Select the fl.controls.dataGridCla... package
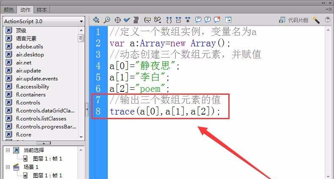The image size is (334, 179). click(45, 110)
